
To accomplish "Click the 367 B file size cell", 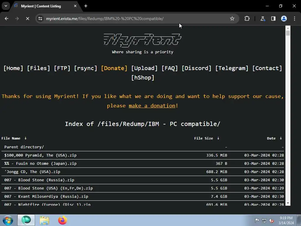I will pos(221,164).
